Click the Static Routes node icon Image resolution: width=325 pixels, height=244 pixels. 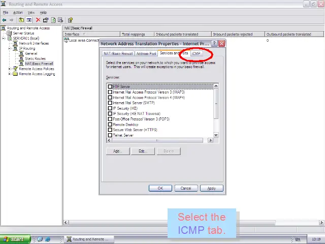[x=21, y=59]
